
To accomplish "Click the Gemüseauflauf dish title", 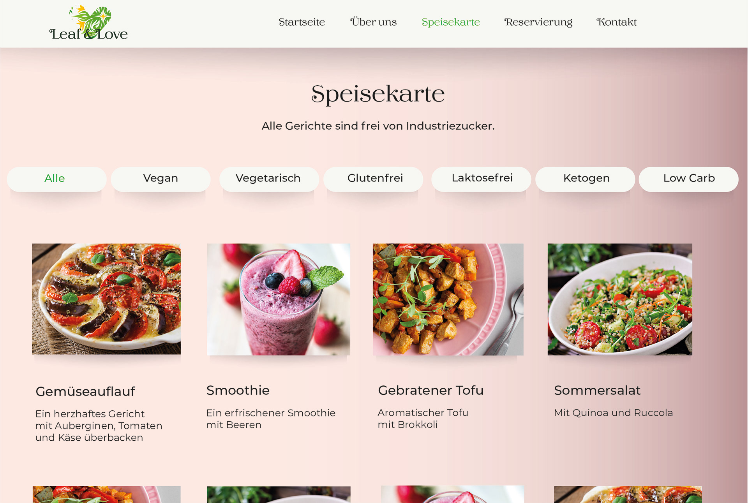I will [x=85, y=391].
